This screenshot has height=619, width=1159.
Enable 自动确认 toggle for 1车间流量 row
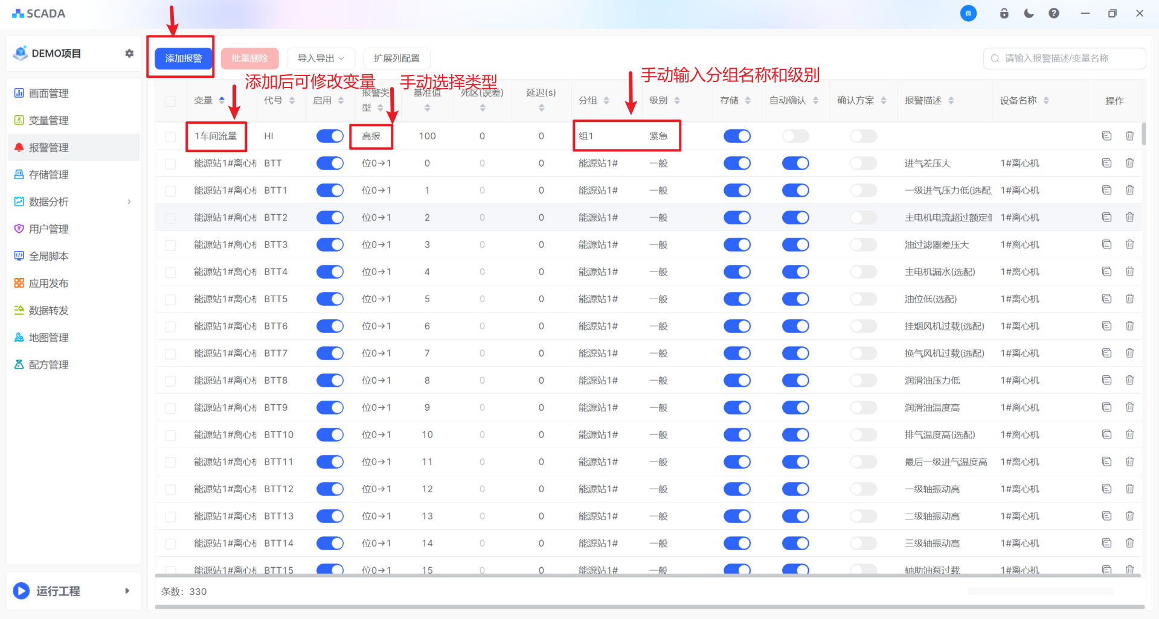[x=795, y=136]
